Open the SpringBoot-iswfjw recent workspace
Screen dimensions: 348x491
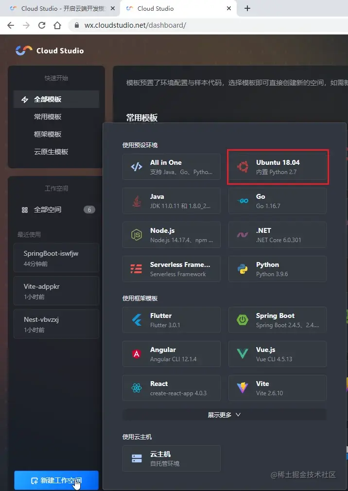[x=56, y=258]
